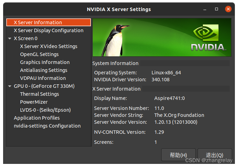Click the driver version value 340.108
The image size is (238, 167).
click(x=161, y=80)
